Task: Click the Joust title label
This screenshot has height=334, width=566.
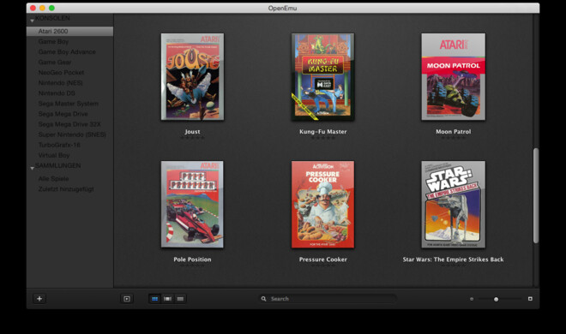Action: (x=192, y=132)
